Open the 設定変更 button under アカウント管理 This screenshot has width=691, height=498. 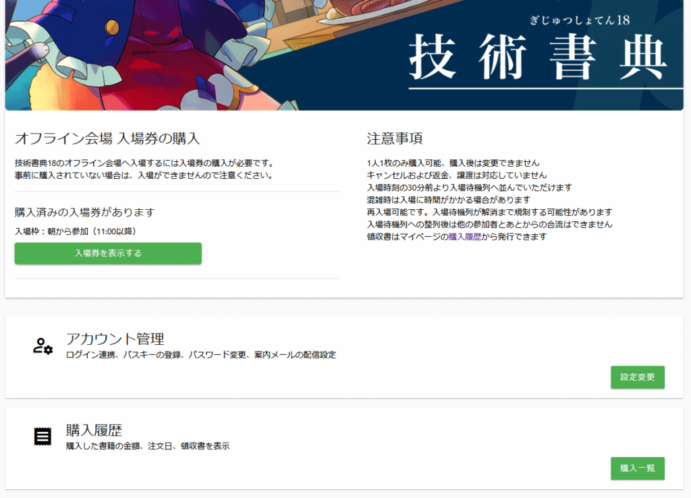click(x=637, y=377)
